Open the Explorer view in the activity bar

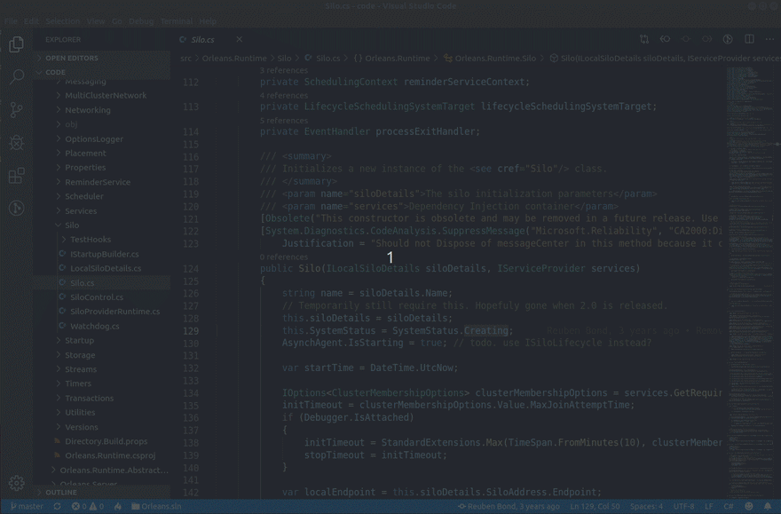coord(16,44)
